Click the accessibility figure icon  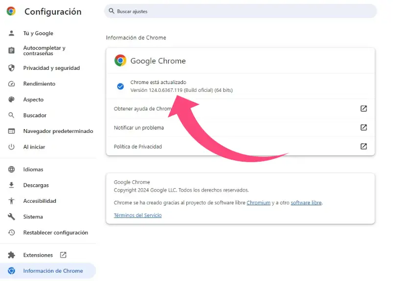coord(11,201)
